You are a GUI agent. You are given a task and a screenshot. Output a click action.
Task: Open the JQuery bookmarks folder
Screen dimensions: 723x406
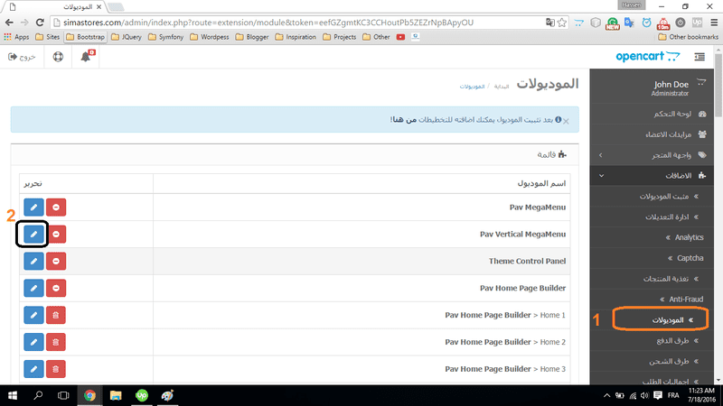(127, 37)
